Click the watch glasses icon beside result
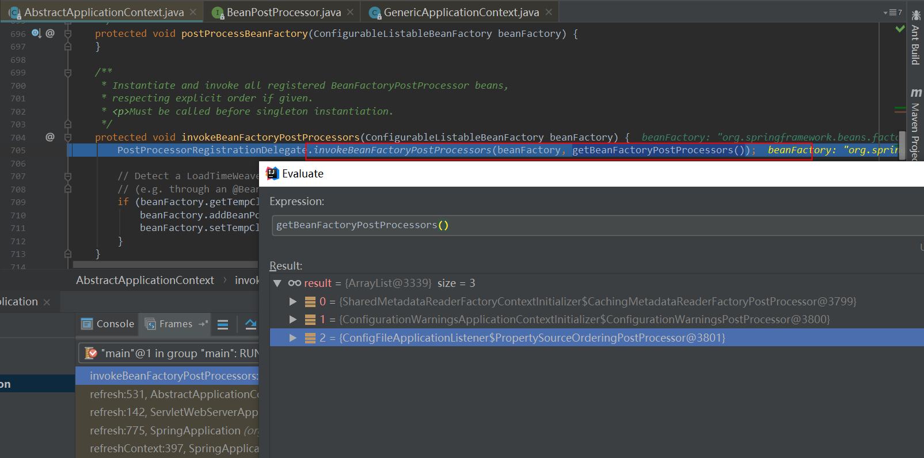 (x=295, y=283)
